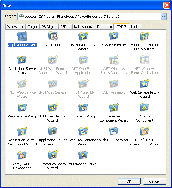Viewport: 172px width, 188px height.
Task: Select the Web Service Proxy icon
Action: [x=22, y=107]
